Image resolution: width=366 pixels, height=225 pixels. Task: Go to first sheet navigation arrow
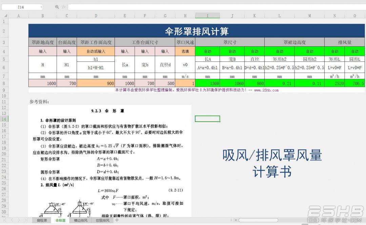pos(5,220)
